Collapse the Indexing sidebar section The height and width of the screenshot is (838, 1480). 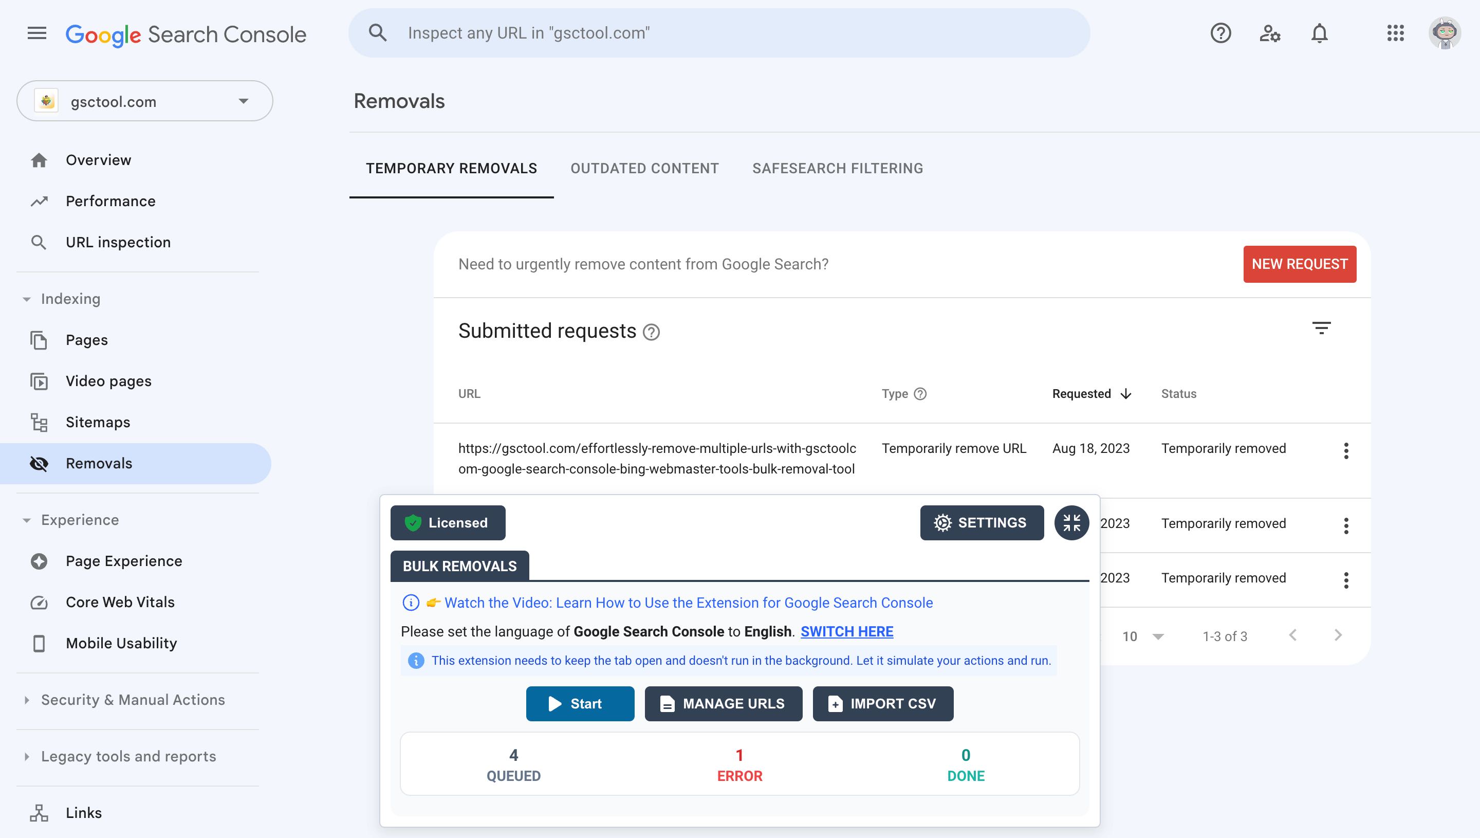coord(26,299)
